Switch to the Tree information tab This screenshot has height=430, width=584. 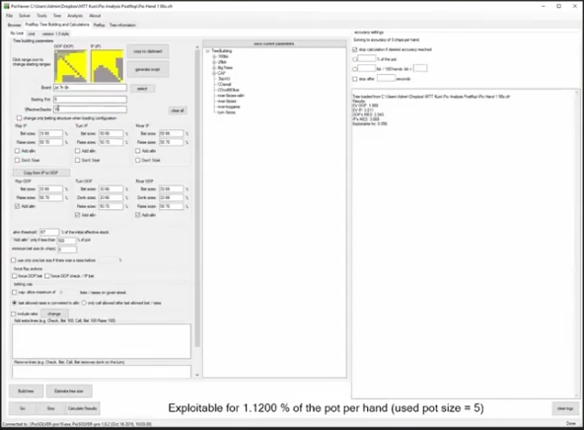pyautogui.click(x=122, y=25)
